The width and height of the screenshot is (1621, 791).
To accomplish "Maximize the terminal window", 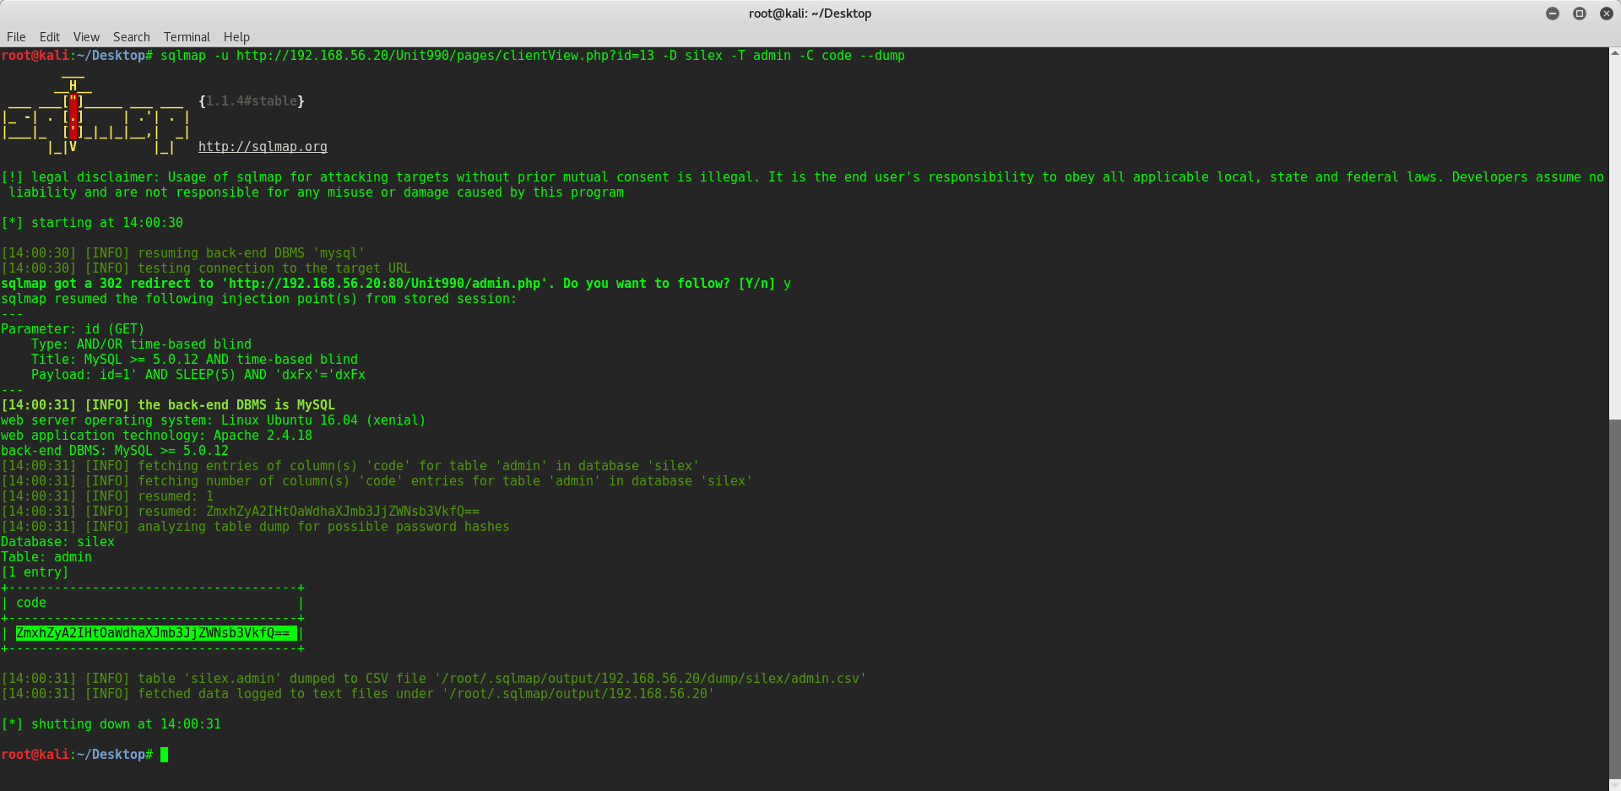I will (1579, 14).
